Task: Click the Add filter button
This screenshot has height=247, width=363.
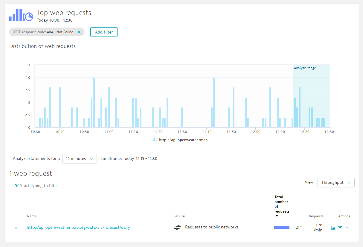Action: tap(104, 32)
